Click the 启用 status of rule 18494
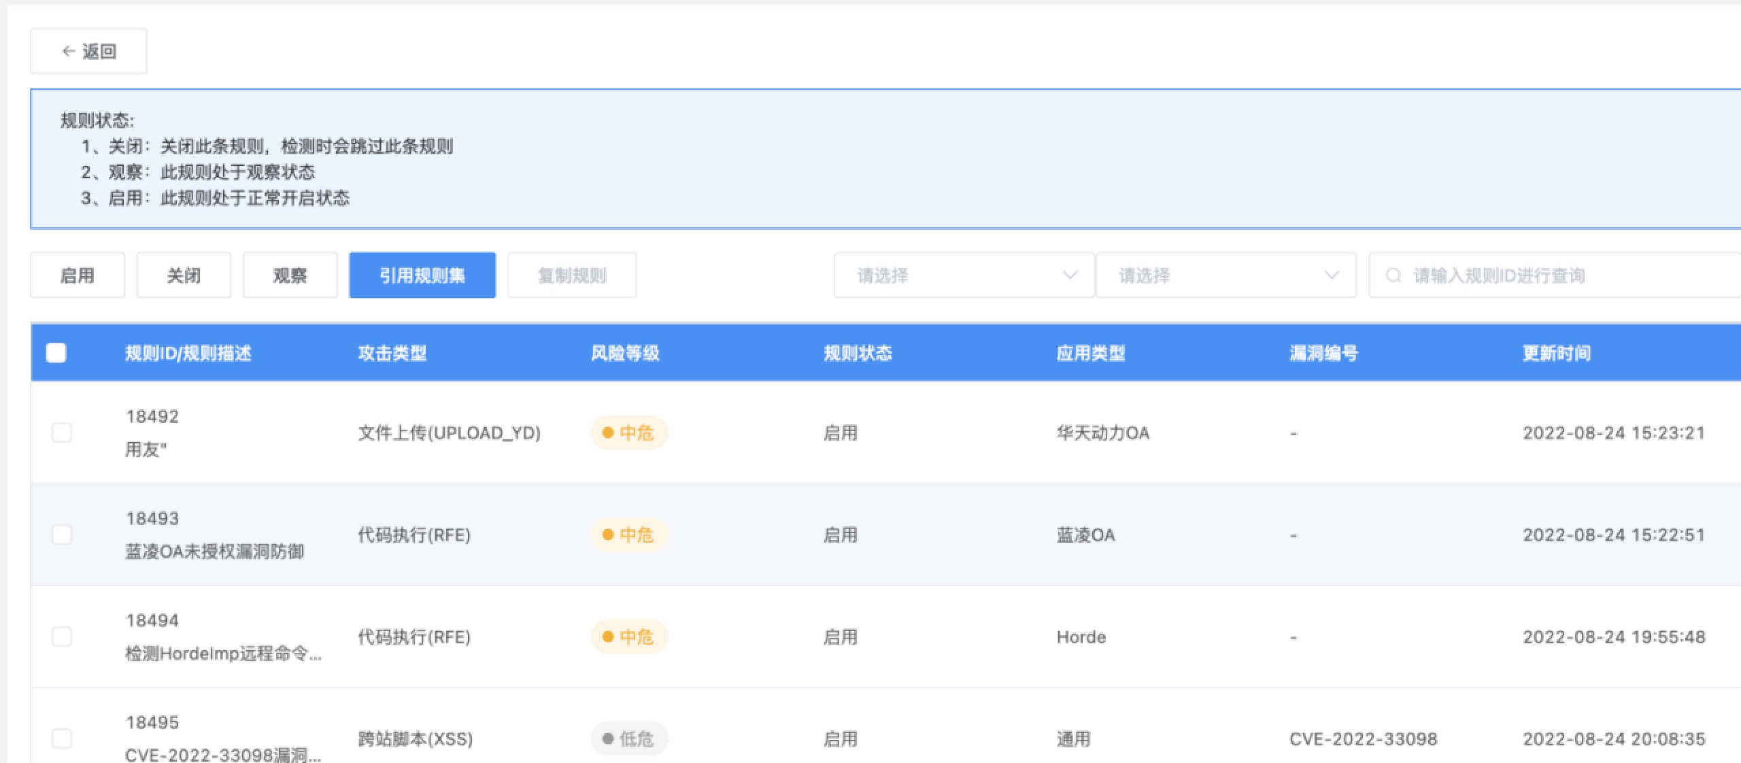Viewport: 1741px width, 763px height. pos(841,637)
